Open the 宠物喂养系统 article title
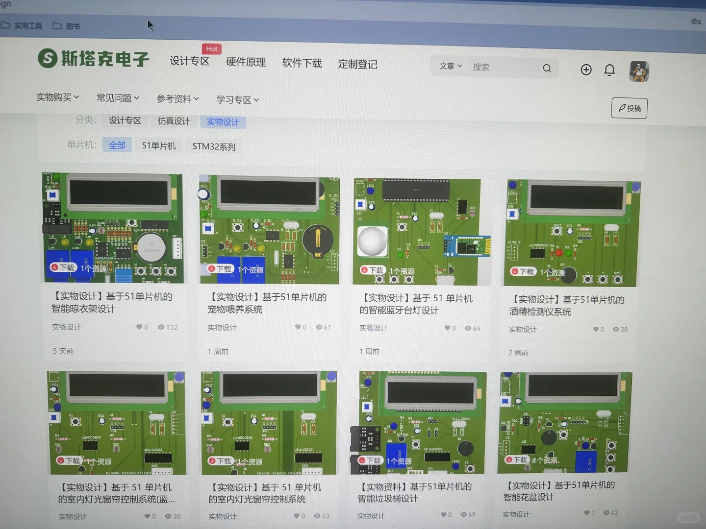The height and width of the screenshot is (529, 706). pos(267,303)
